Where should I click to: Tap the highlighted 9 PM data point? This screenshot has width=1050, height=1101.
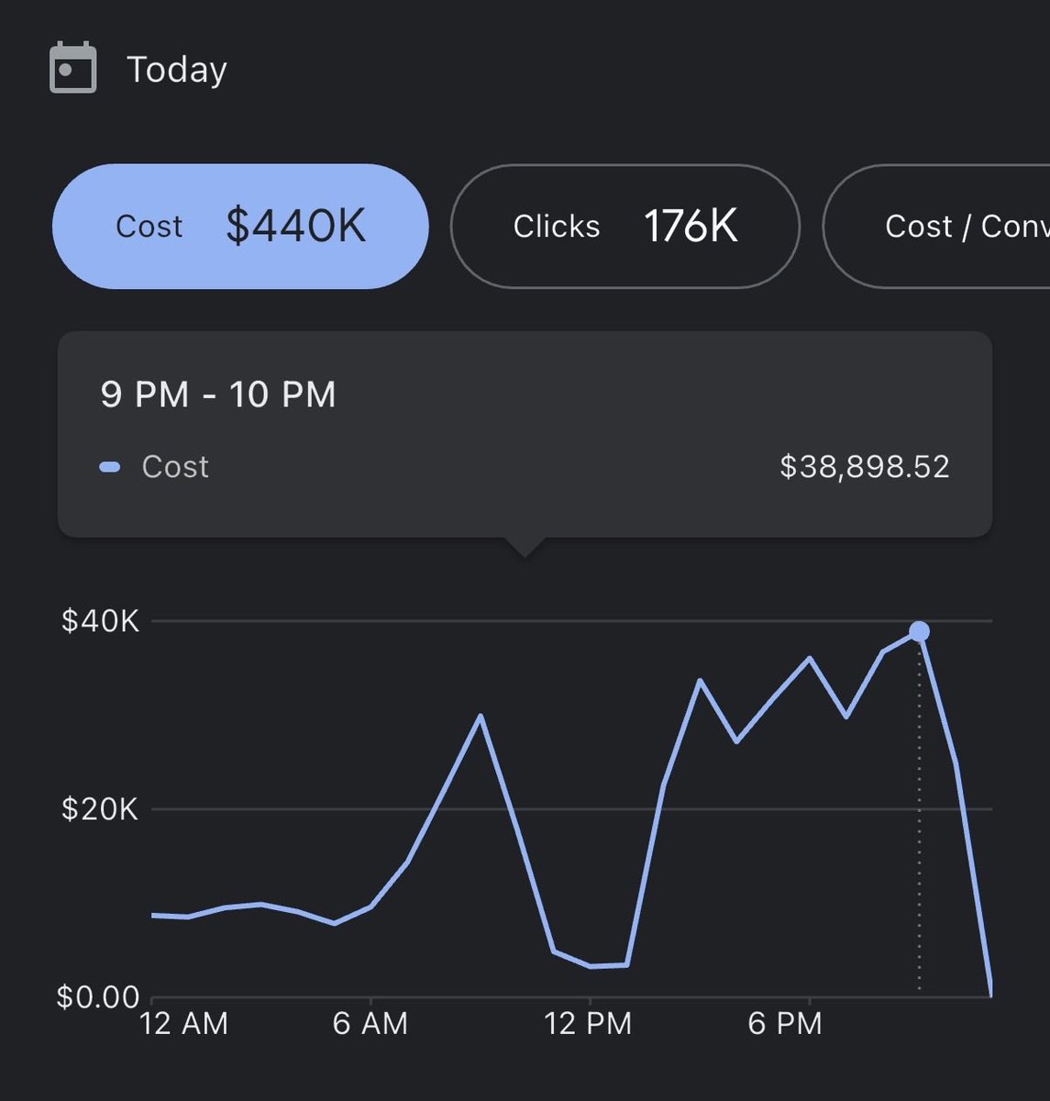point(919,631)
